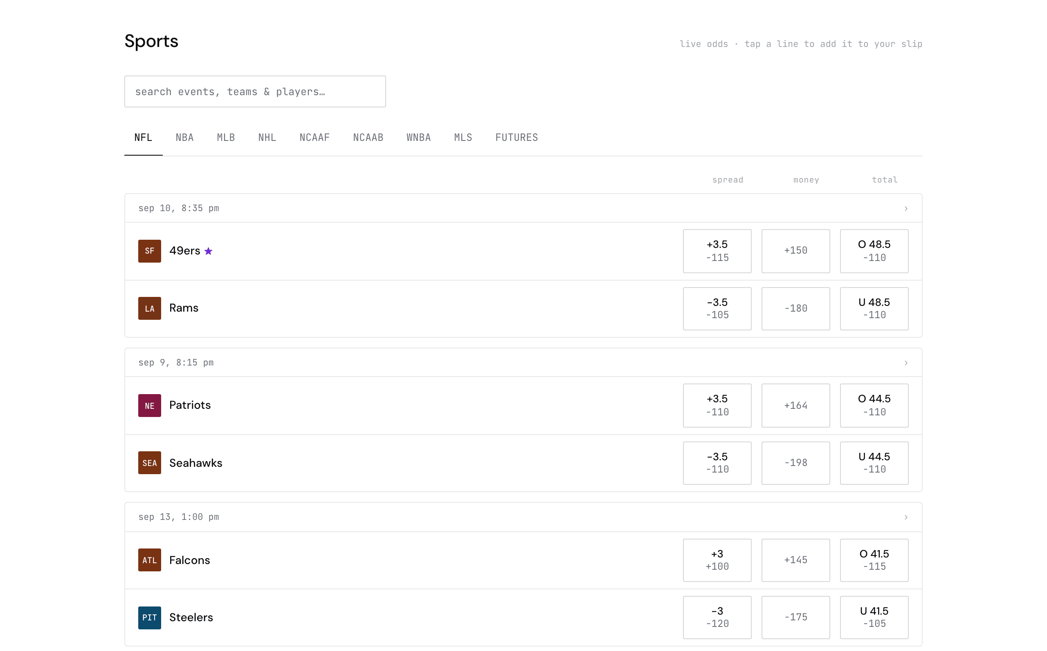1047x651 pixels.
Task: Focus the search events, teams & players field
Action: pyautogui.click(x=255, y=92)
